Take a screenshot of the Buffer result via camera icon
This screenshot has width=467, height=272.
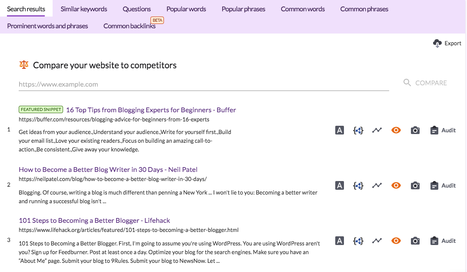(x=415, y=130)
